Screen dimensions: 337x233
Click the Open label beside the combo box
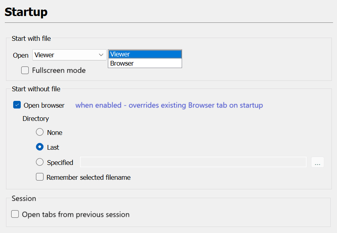pyautogui.click(x=21, y=55)
